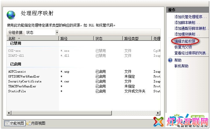Click the 已启用 group header
Screen dimensions: 210x129
click(16, 64)
